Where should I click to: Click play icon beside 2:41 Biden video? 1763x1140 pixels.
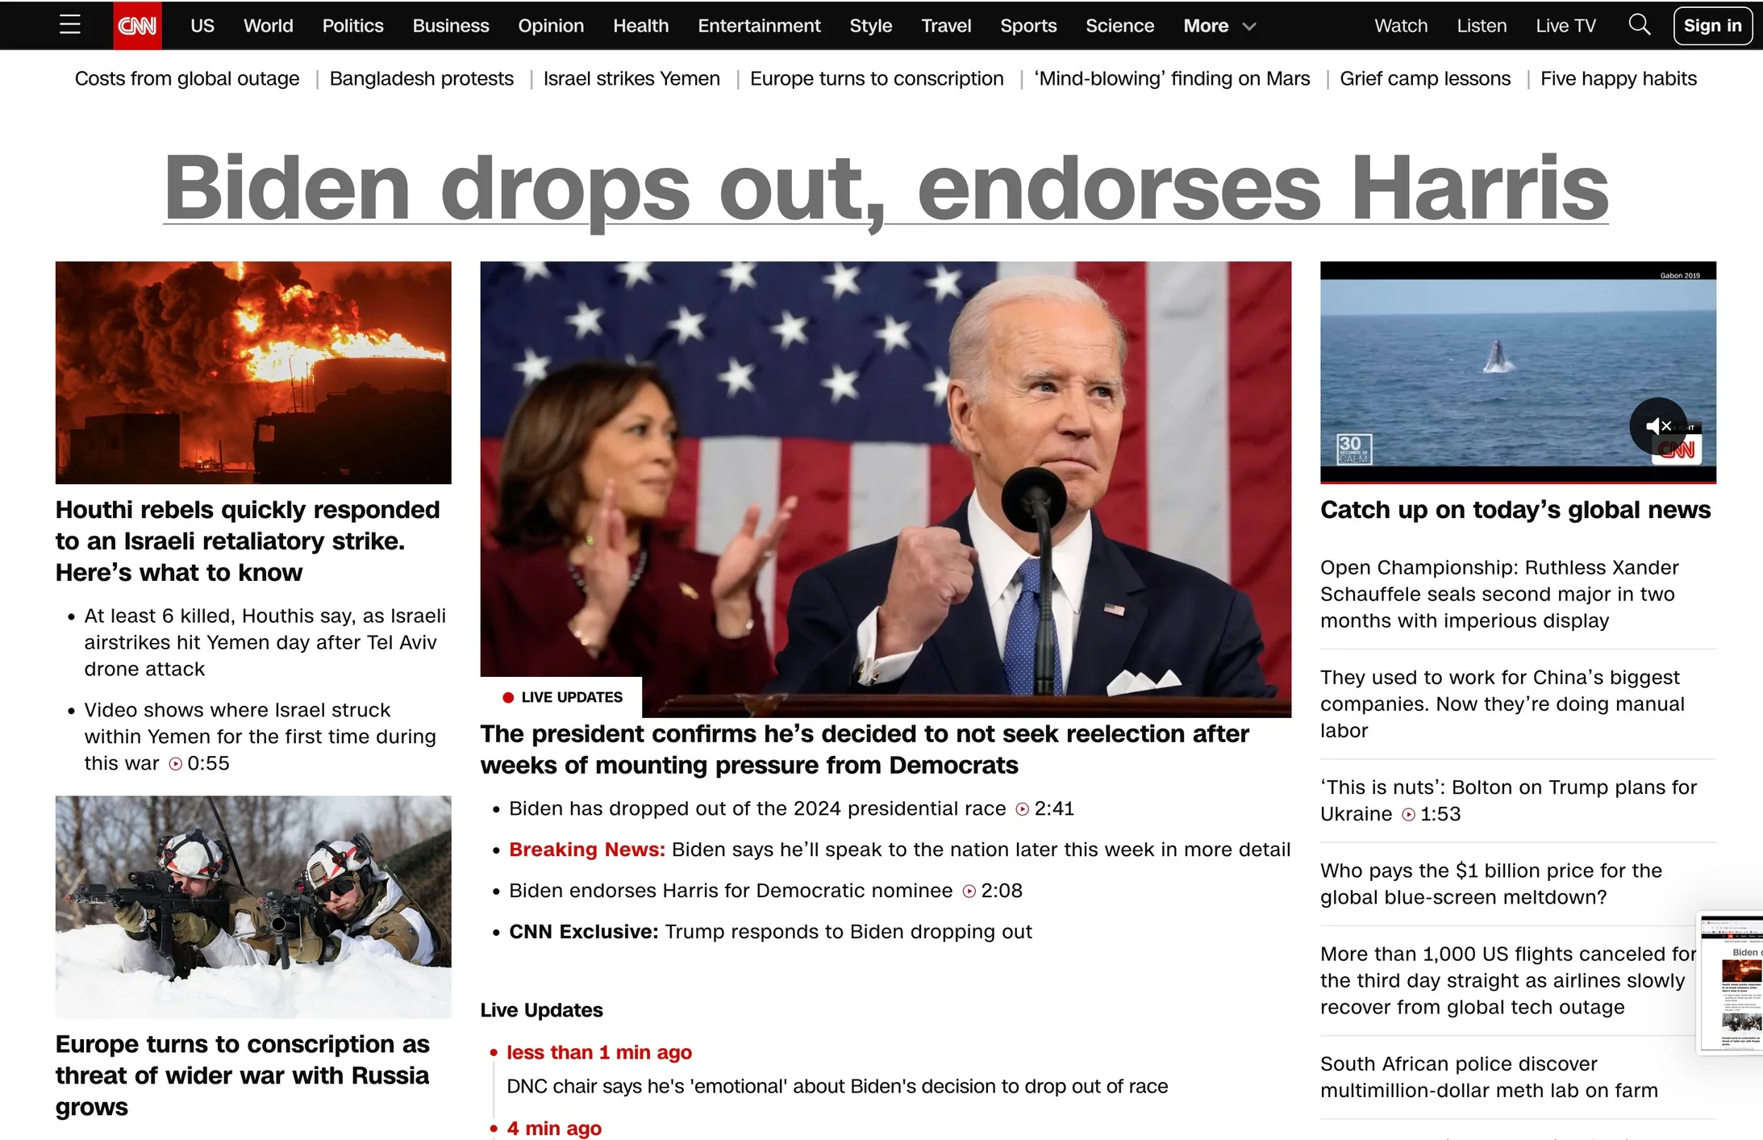1022,809
